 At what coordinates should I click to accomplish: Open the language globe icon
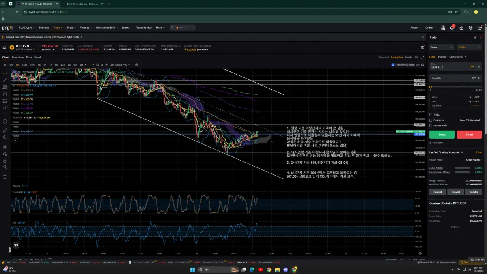(x=470, y=28)
